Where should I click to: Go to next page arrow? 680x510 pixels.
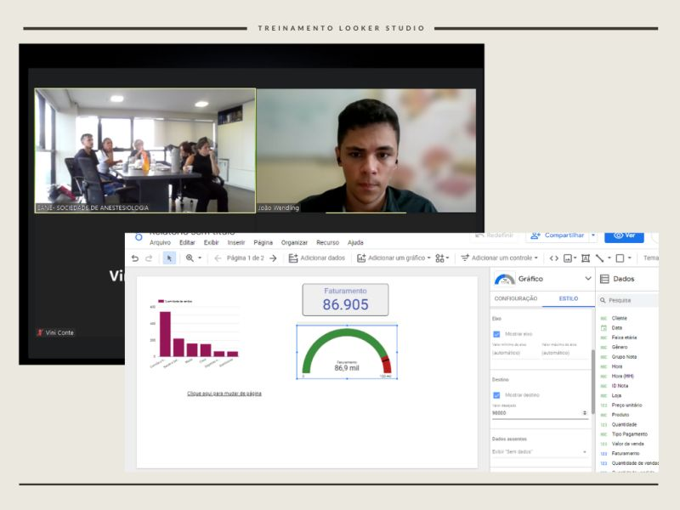pos(273,258)
